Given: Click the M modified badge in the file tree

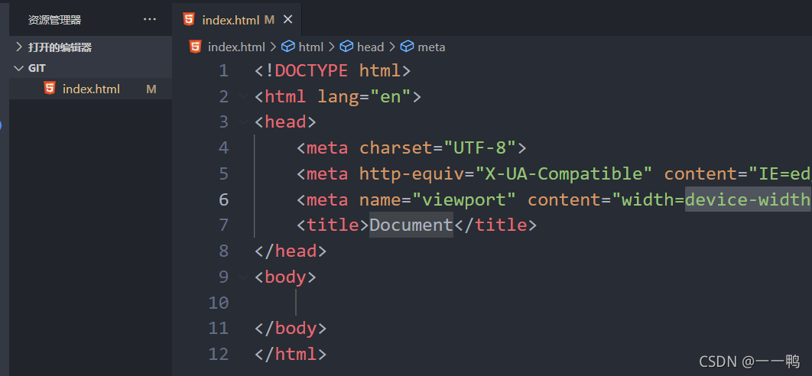Looking at the screenshot, I should [151, 89].
